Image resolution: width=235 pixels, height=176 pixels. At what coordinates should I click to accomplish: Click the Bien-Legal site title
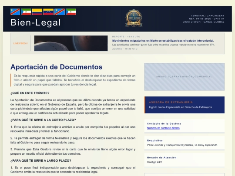[x=36, y=23]
